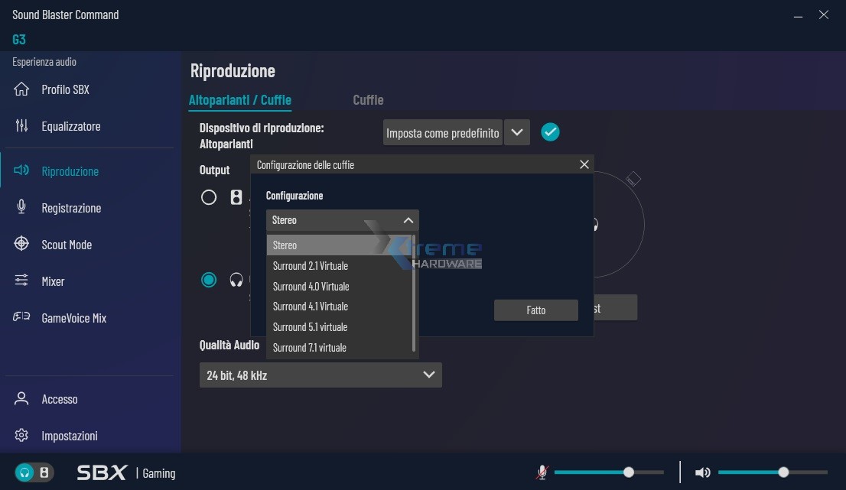Click the speaker volume slider handle
The width and height of the screenshot is (846, 490).
783,472
